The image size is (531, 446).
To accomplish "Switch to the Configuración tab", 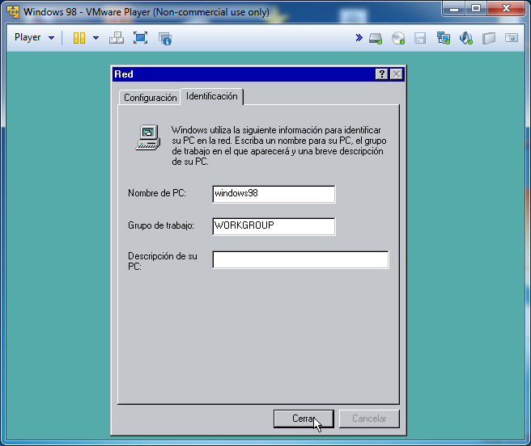I will tap(150, 98).
